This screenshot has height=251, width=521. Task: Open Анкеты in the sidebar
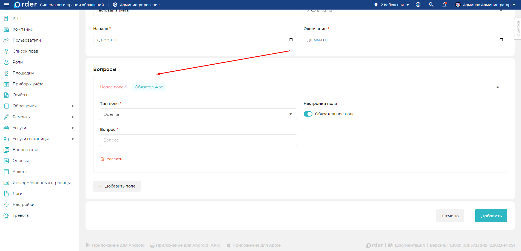[x=20, y=172]
